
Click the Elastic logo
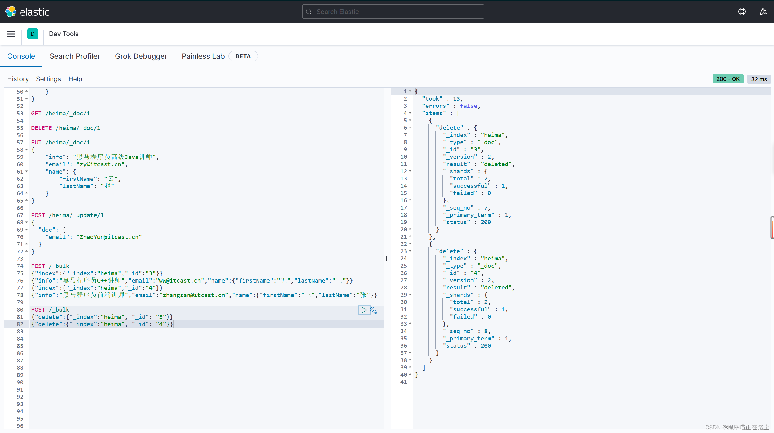pyautogui.click(x=11, y=12)
